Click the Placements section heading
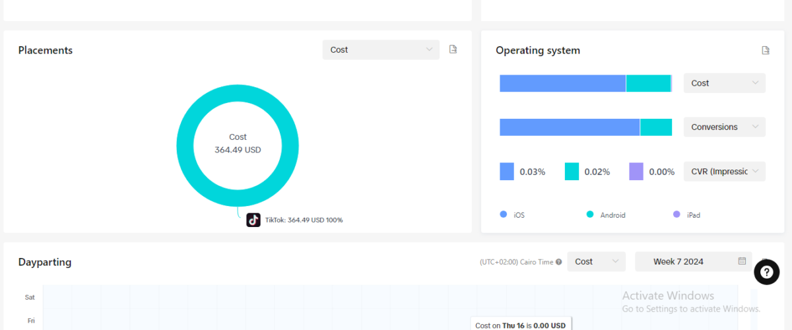The image size is (792, 330). point(46,50)
